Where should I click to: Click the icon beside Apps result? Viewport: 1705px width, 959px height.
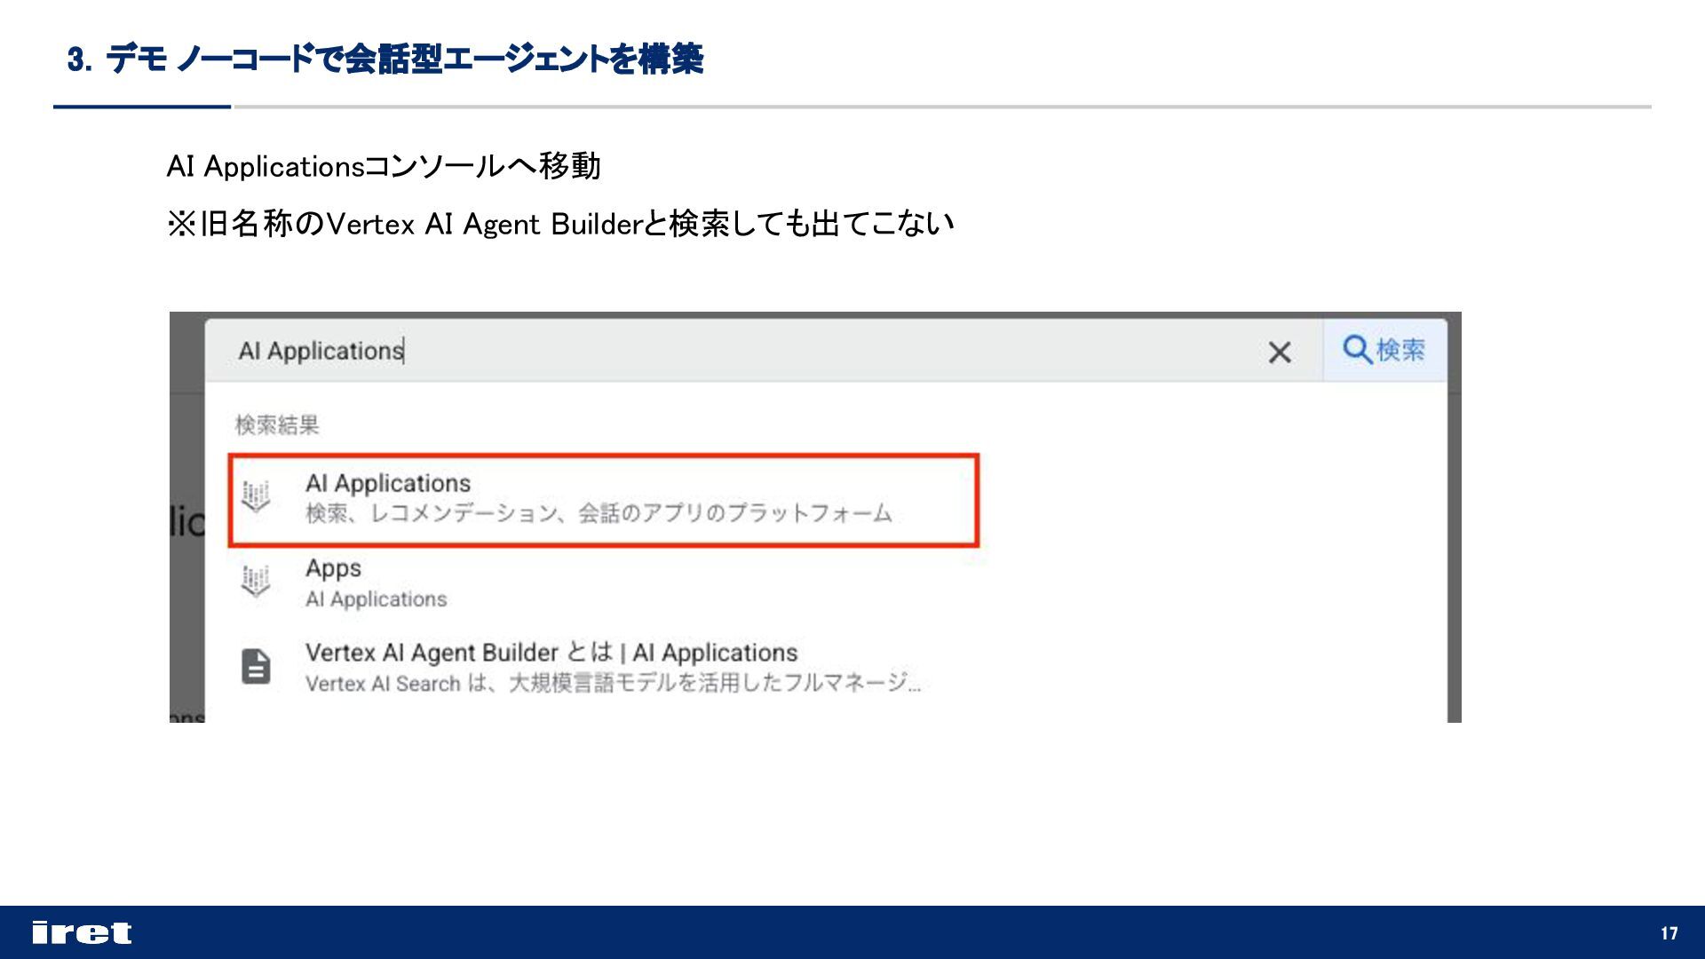(256, 583)
